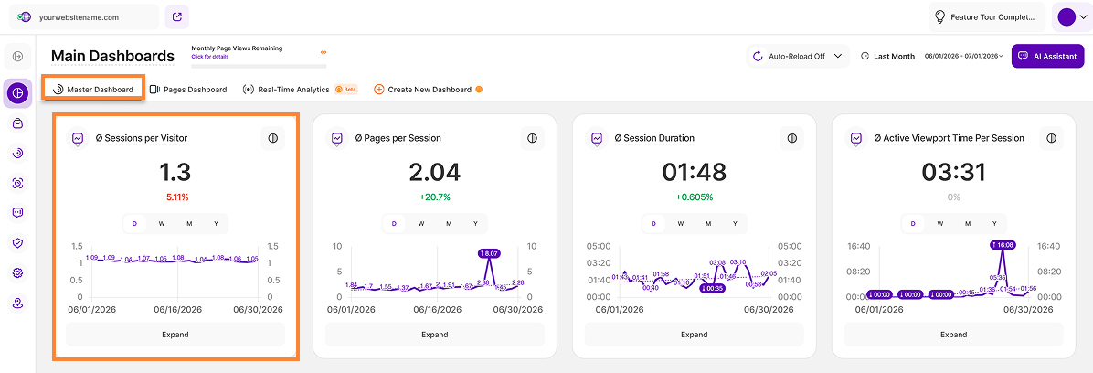The width and height of the screenshot is (1093, 373).
Task: Click the chat bubble sidebar icon
Action: 17,213
